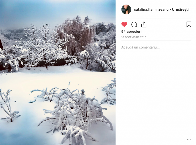Image resolution: width=196 pixels, height=145 pixels.
Task: Open the comment speech bubble icon
Action: pyautogui.click(x=134, y=24)
